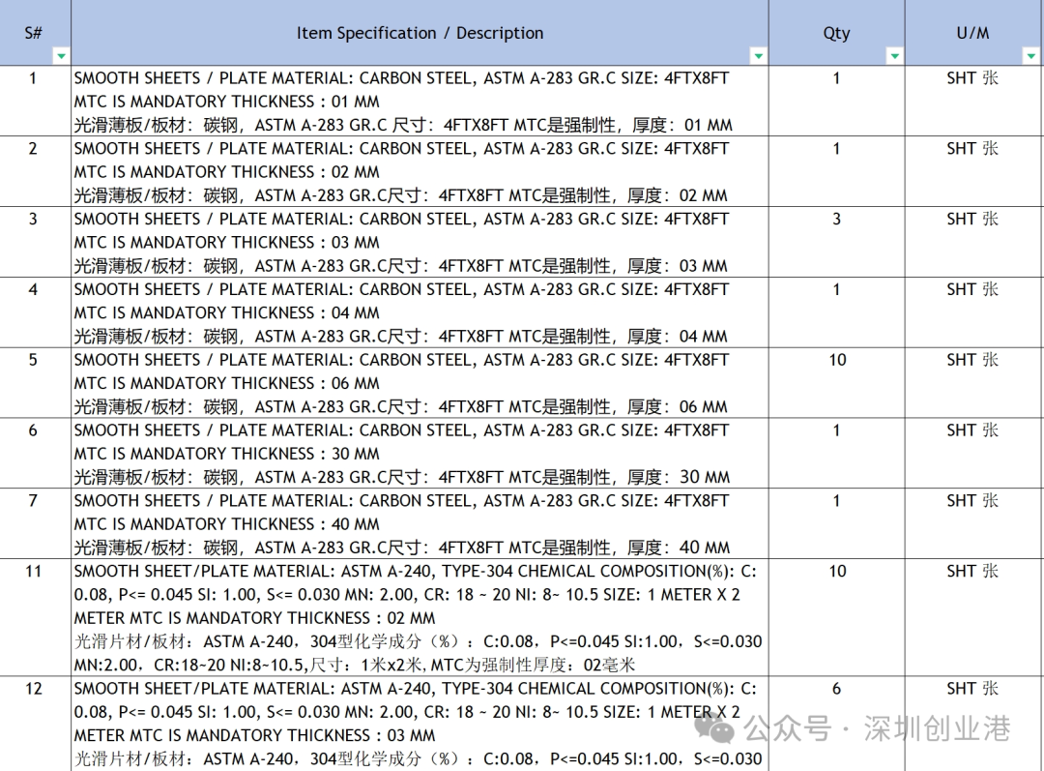Select SHT 张 unit cell in row 4
This screenshot has height=771, width=1044.
tap(972, 311)
